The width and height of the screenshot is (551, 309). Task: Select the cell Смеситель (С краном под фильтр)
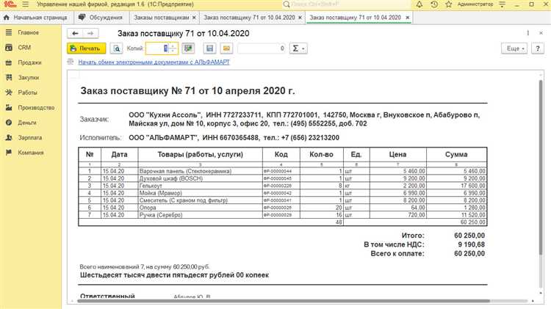(200, 200)
